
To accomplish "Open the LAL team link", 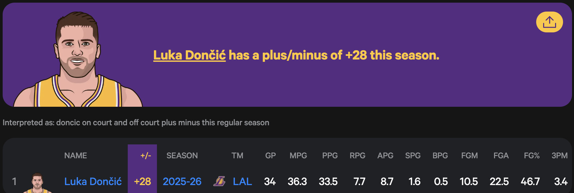I will click(x=242, y=181).
